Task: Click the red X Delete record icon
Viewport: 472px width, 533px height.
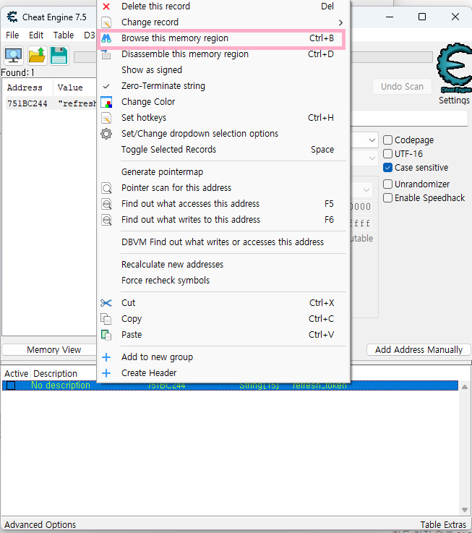Action: tap(106, 7)
